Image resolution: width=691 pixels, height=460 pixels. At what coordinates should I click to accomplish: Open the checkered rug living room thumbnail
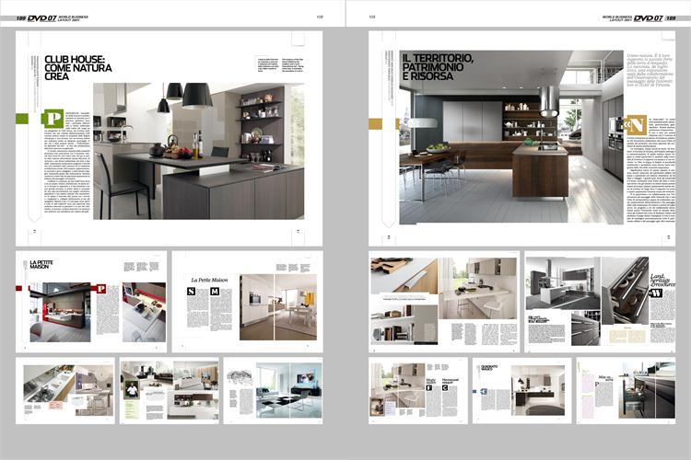coord(273,390)
